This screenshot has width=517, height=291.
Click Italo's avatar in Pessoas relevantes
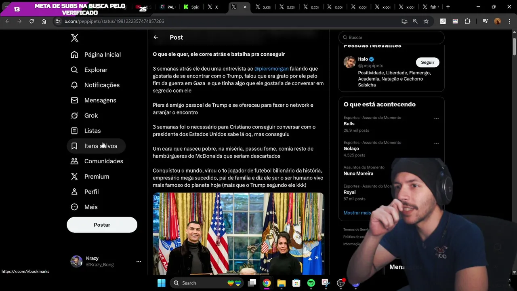point(349,62)
